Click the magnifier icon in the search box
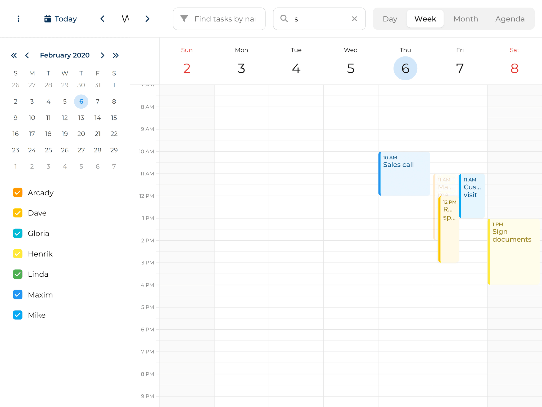The image size is (542, 407). click(284, 19)
